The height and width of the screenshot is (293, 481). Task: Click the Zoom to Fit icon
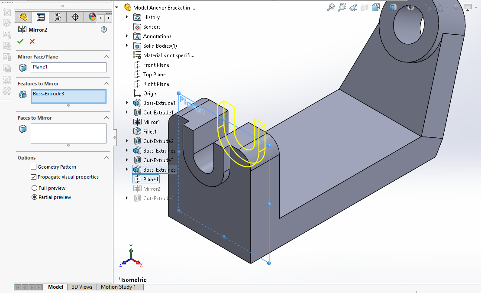[331, 7]
